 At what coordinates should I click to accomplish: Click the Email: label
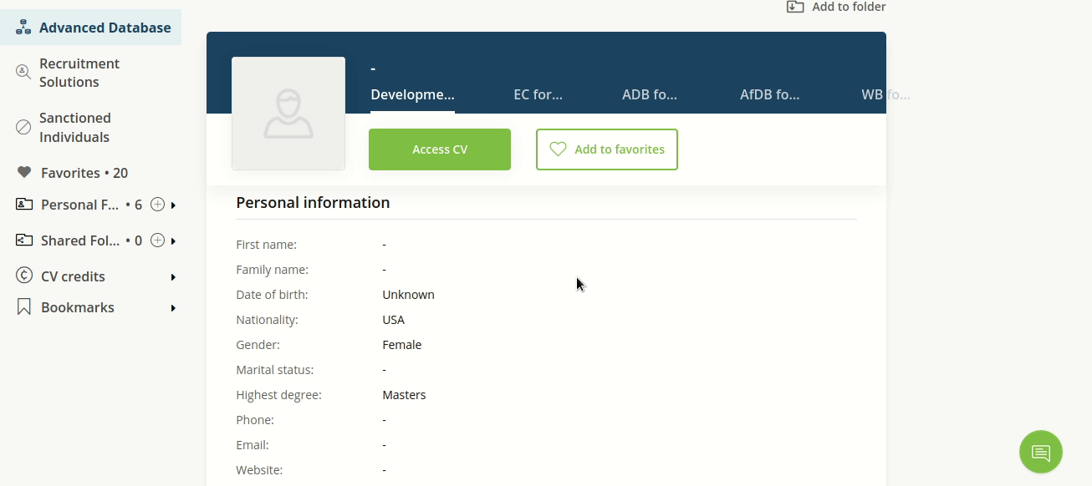253,445
